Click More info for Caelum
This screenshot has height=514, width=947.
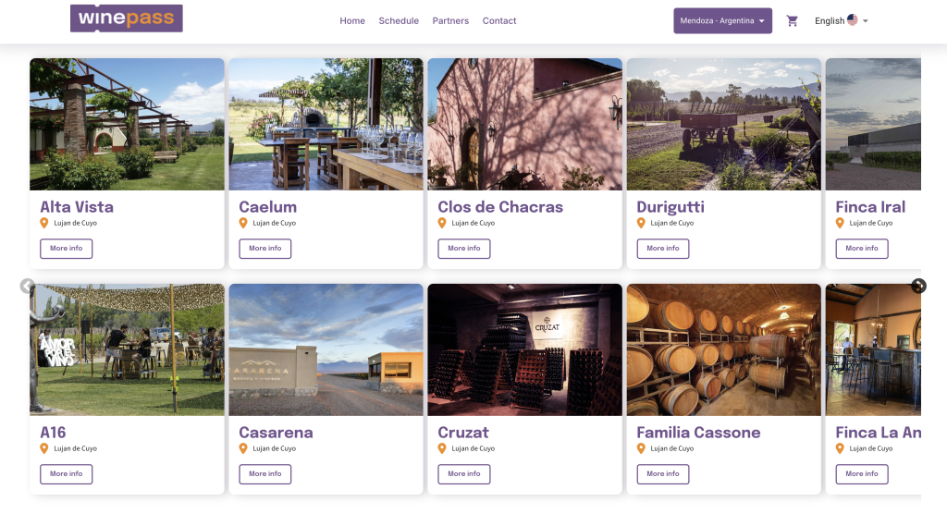[264, 249]
